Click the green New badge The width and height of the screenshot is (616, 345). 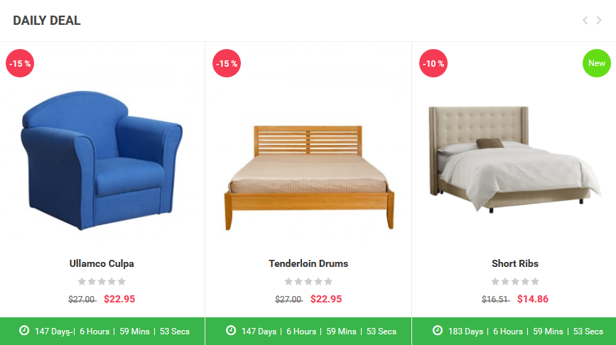[597, 63]
